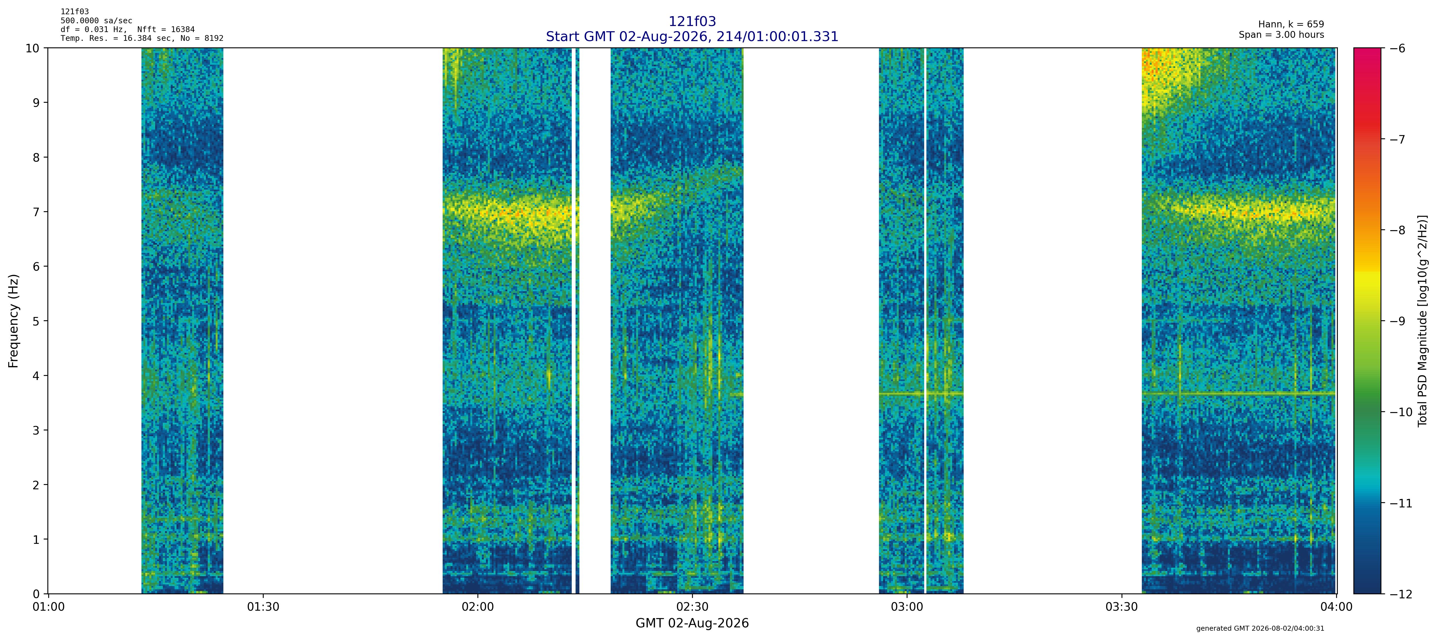Select the "02:00" time axis tick label
Viewport: 1437px width, 640px height.
(x=477, y=607)
